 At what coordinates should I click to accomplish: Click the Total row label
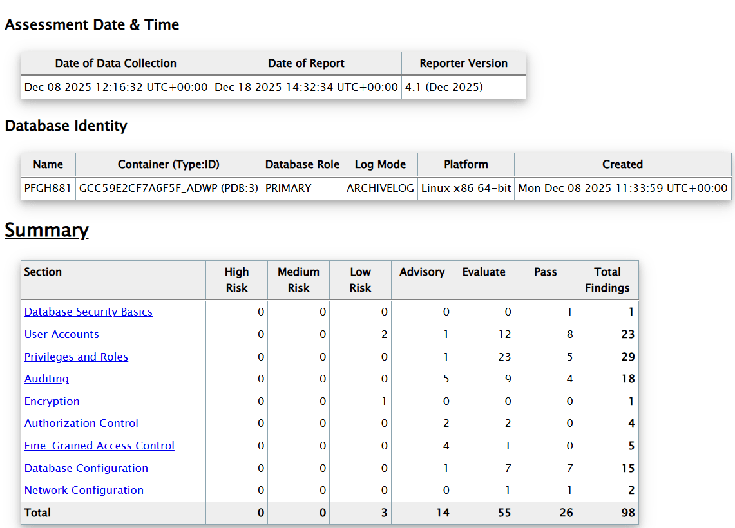point(37,513)
